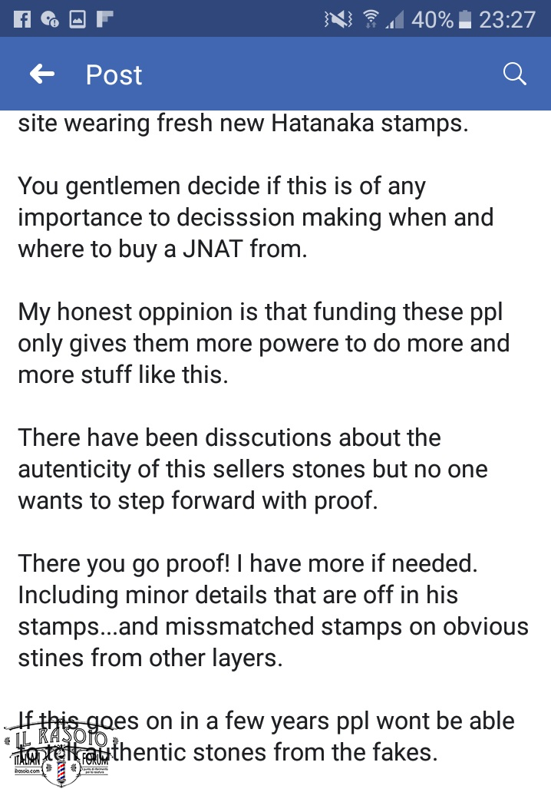The height and width of the screenshot is (792, 551).
Task: Tap the picture notification icon in status bar
Action: [77, 19]
